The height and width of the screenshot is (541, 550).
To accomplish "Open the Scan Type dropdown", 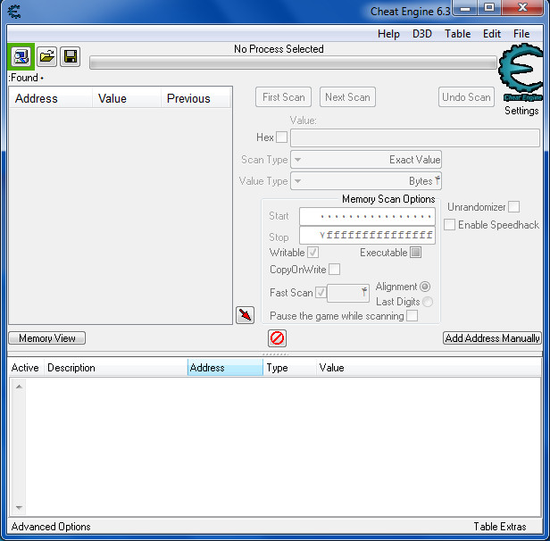I will point(366,160).
